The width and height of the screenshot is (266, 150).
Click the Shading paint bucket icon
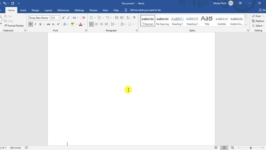coord(122,24)
